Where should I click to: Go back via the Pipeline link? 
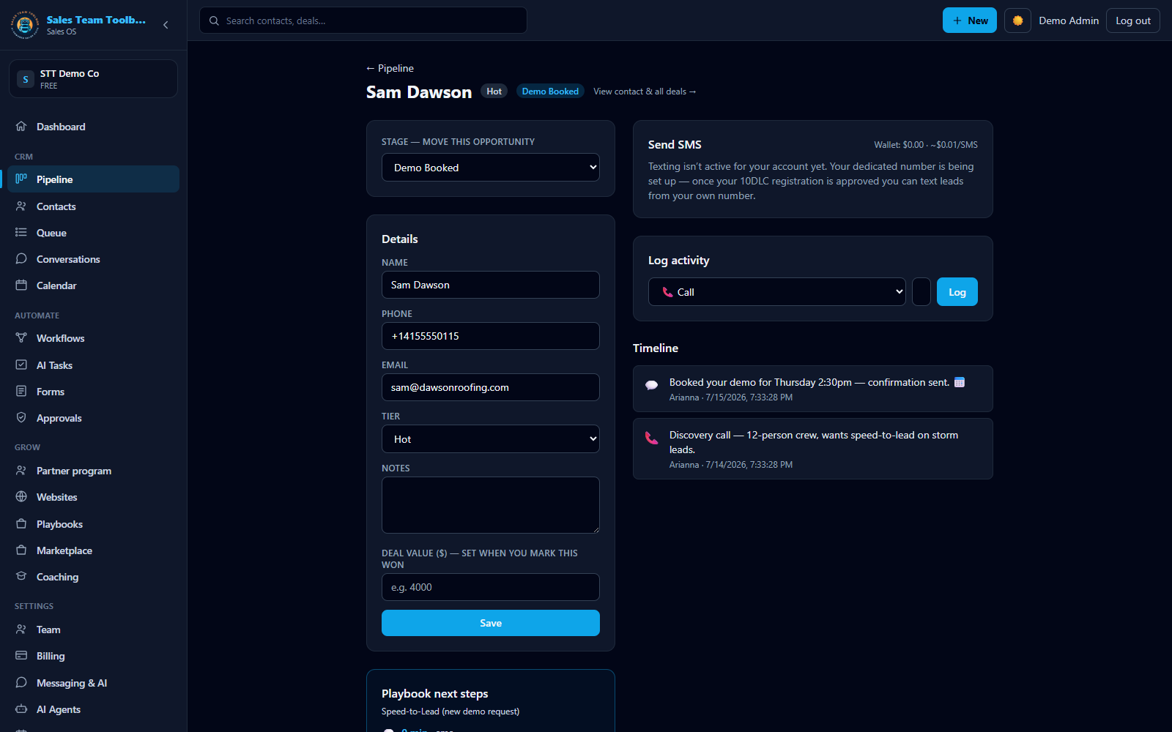tap(390, 68)
